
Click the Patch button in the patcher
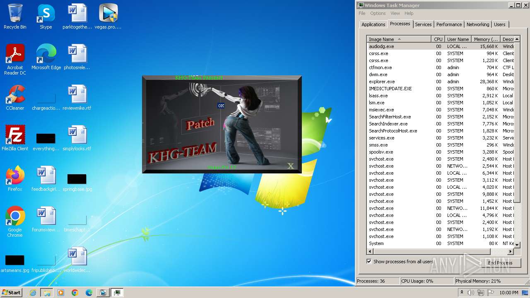click(x=200, y=123)
